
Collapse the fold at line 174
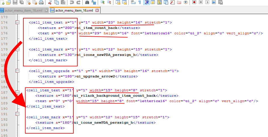(17, 22)
